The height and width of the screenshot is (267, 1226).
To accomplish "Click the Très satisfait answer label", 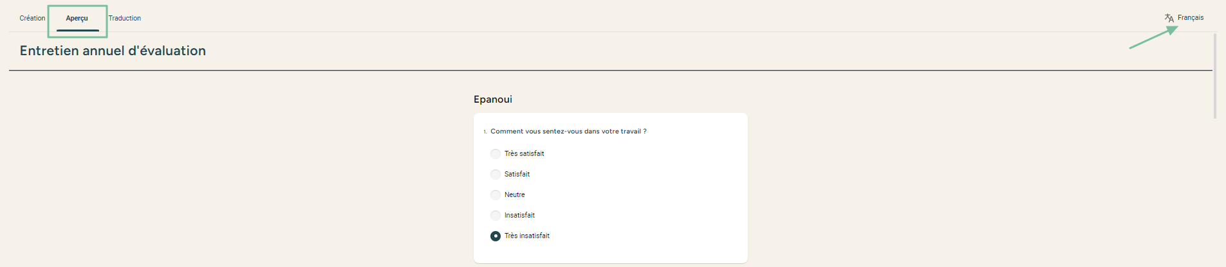I will 525,154.
